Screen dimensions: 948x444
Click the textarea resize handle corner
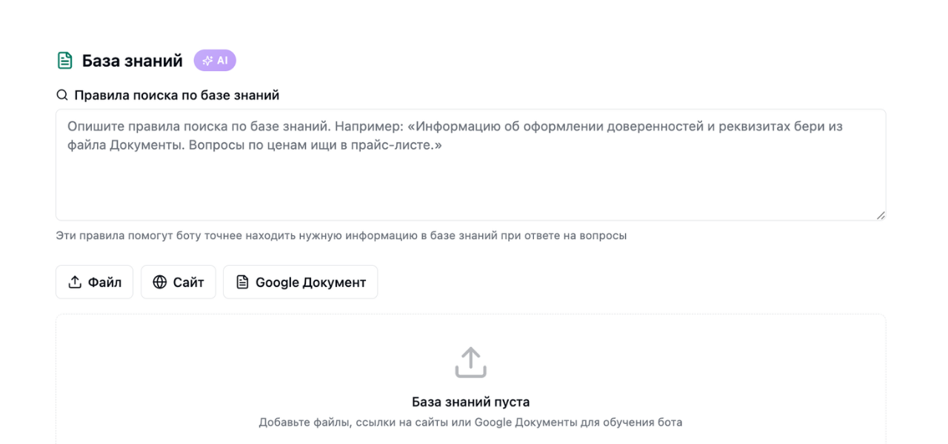pos(881,215)
